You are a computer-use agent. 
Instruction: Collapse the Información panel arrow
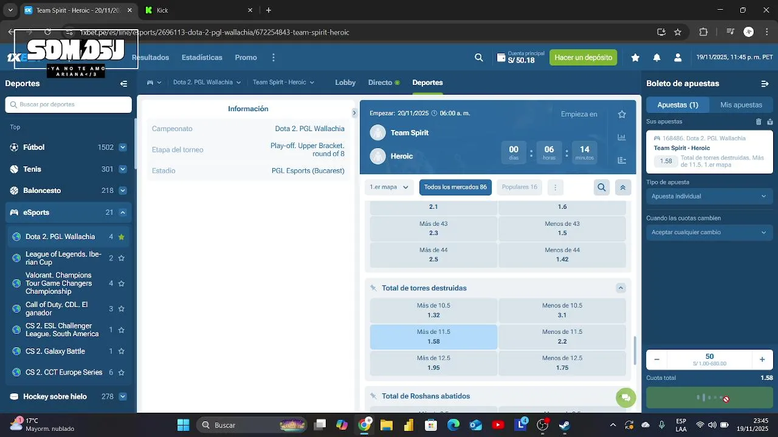pos(354,113)
